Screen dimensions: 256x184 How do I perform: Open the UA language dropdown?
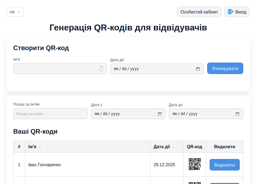pos(15,12)
